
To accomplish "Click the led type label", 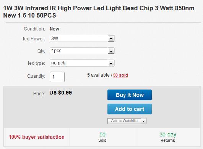I will click(36, 63).
